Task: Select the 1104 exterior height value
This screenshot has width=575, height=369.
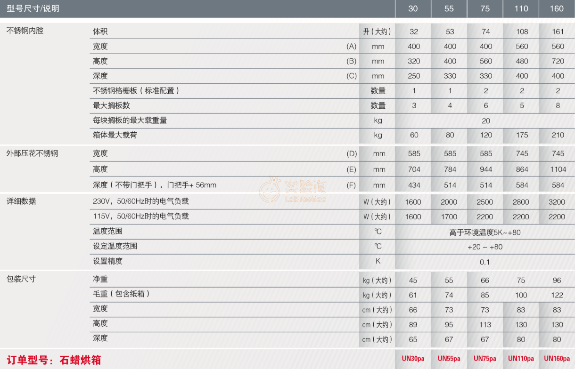Action: coord(558,169)
